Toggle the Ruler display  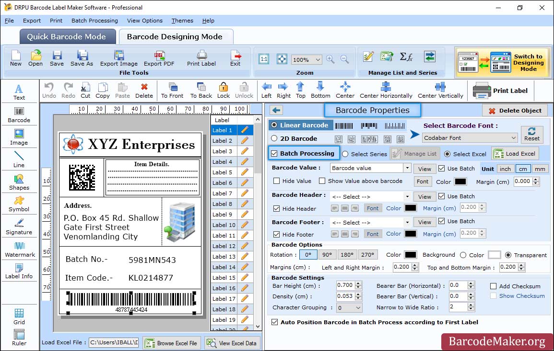tap(19, 338)
